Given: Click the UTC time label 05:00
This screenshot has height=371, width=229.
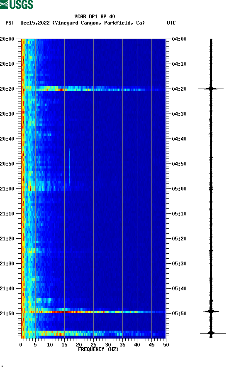Looking at the screenshot, I should point(179,189).
